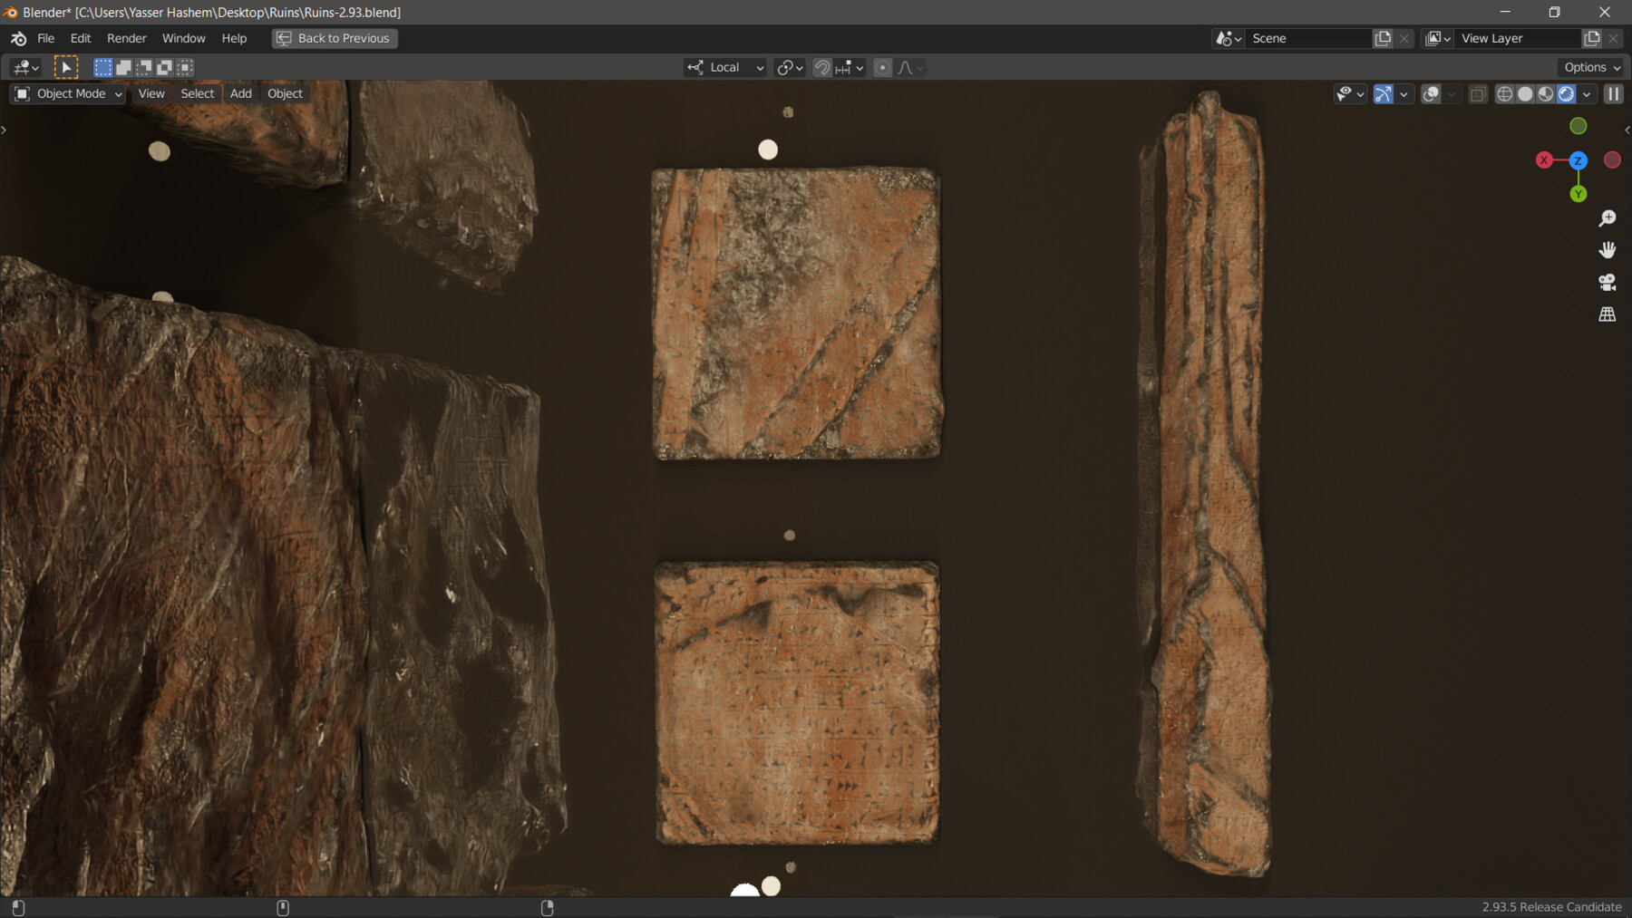Click the remove View Layer X icon
This screenshot has height=918, width=1632.
pos(1614,38)
